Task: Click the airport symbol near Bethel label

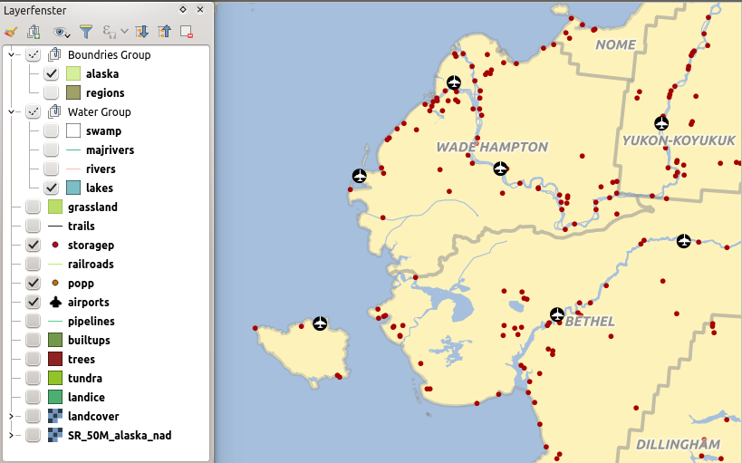Action: [557, 315]
